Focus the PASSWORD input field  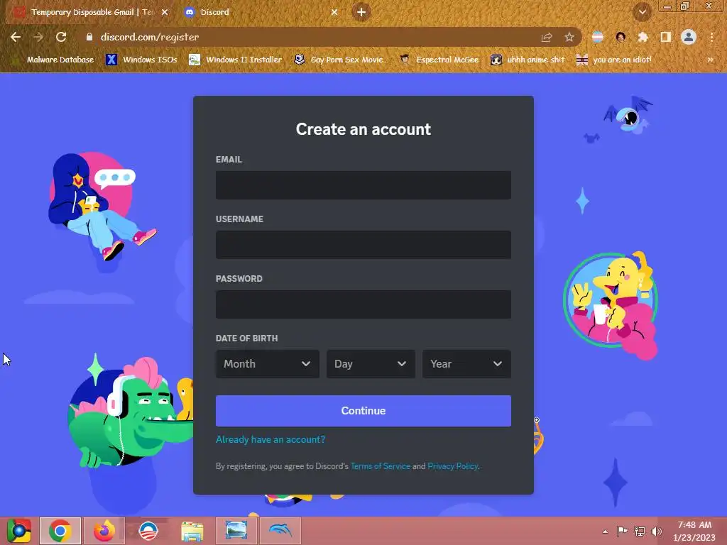click(363, 304)
